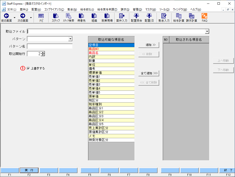Open the 得意先 customer toolbar icon
Viewport: 235px width, 177px height.
coord(81,16)
